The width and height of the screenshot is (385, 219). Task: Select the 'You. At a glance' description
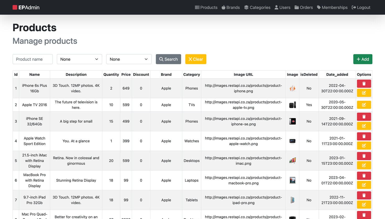[x=76, y=141]
